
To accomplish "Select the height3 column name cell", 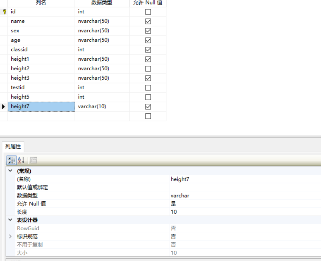I will pyautogui.click(x=41, y=78).
